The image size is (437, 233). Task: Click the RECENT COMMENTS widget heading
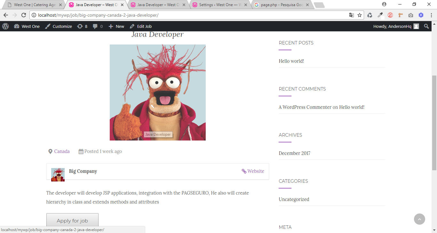pos(302,89)
